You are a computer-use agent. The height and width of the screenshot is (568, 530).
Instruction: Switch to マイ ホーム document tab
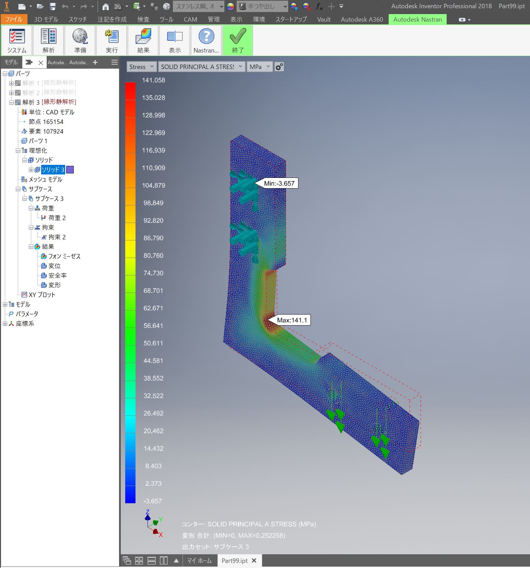199,560
